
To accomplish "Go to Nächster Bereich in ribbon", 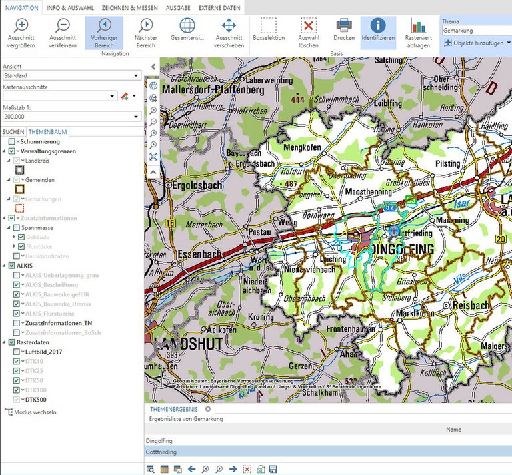I will click(x=145, y=33).
